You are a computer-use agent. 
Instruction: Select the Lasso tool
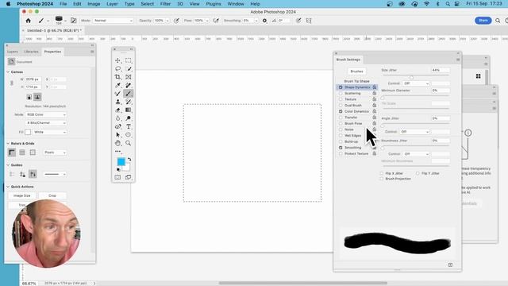click(117, 69)
